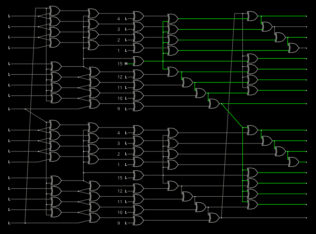Toggle the L input labeled 3 in lower circuit
Screen dimensions: 316x234
pyautogui.click(x=126, y=143)
